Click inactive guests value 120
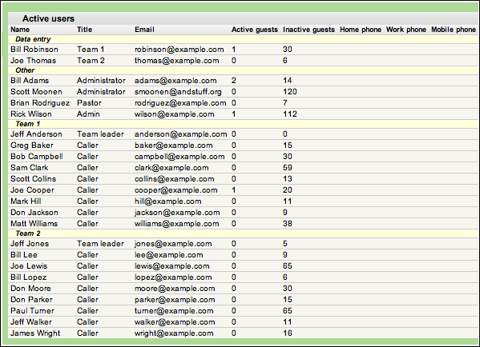The width and height of the screenshot is (480, 347). (290, 92)
